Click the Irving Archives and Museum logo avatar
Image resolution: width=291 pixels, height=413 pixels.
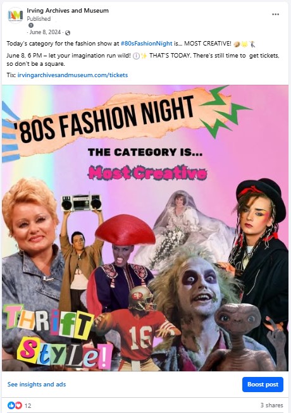coord(15,16)
